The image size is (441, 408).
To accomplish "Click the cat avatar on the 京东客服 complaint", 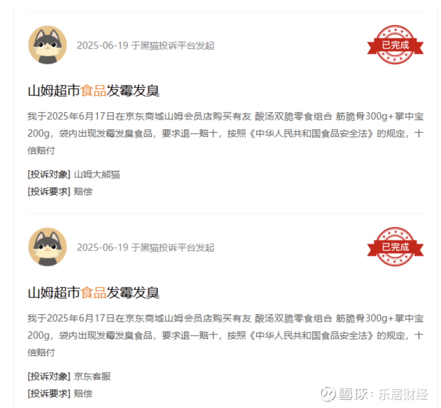I will (x=48, y=247).
